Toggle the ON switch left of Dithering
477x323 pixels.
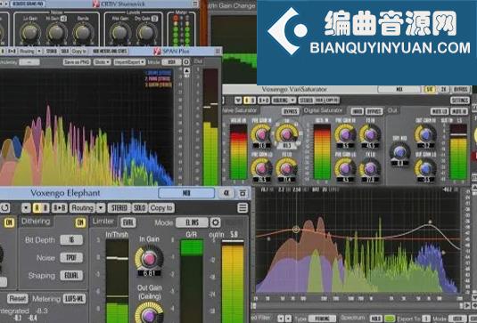9,222
